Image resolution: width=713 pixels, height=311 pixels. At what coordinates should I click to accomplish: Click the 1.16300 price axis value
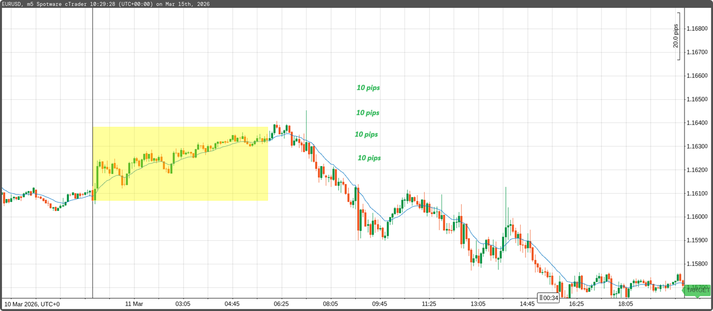(x=697, y=146)
